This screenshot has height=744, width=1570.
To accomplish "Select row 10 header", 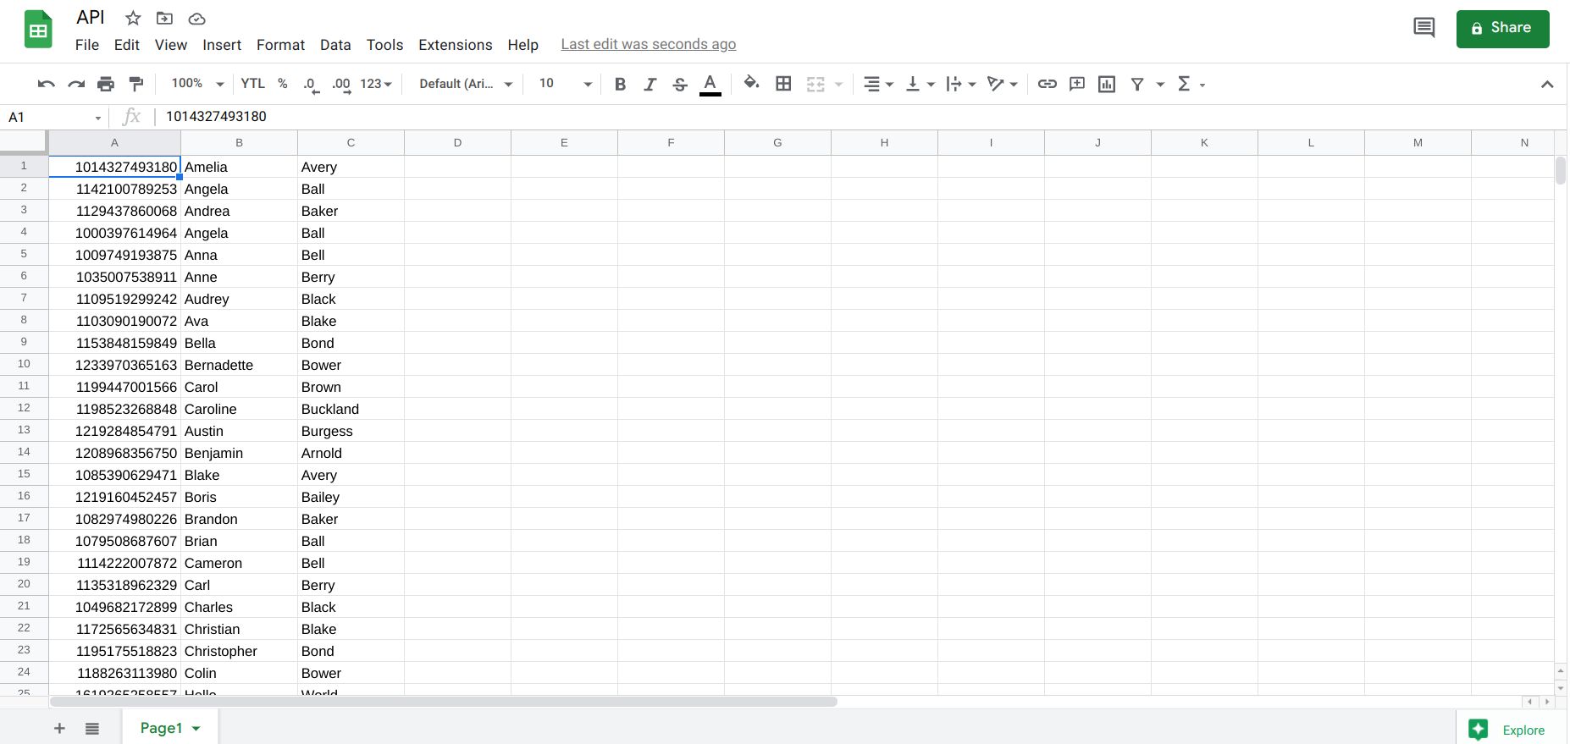I will [x=24, y=364].
